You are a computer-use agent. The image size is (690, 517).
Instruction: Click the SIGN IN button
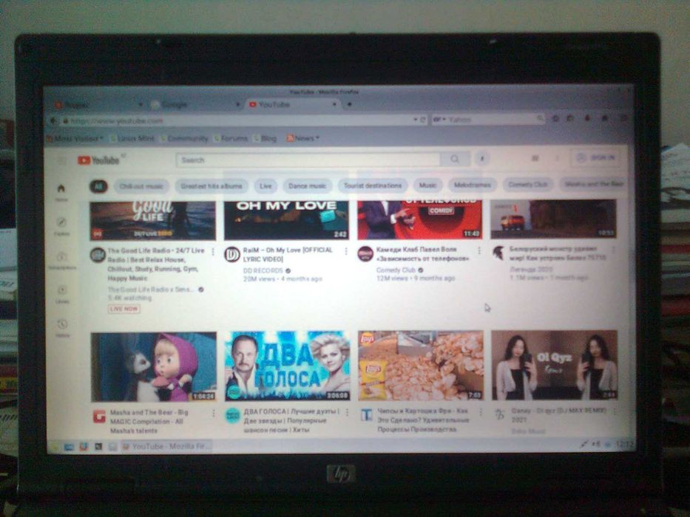coord(596,157)
